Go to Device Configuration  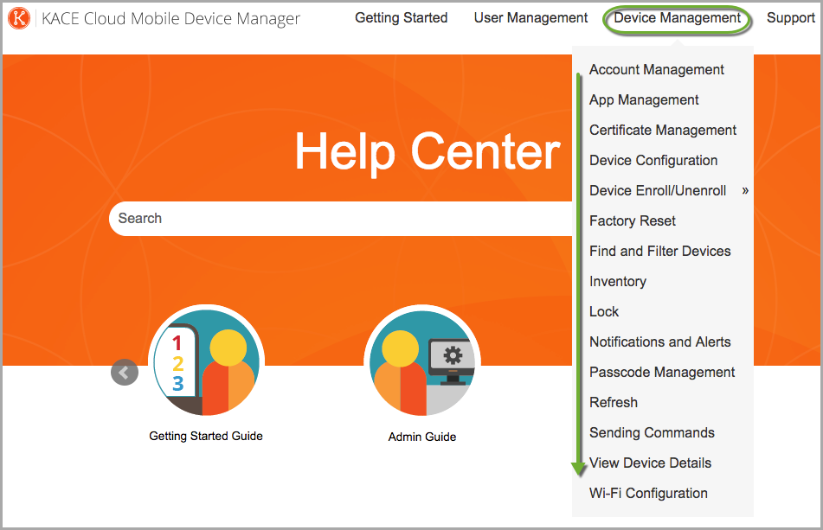tap(653, 161)
